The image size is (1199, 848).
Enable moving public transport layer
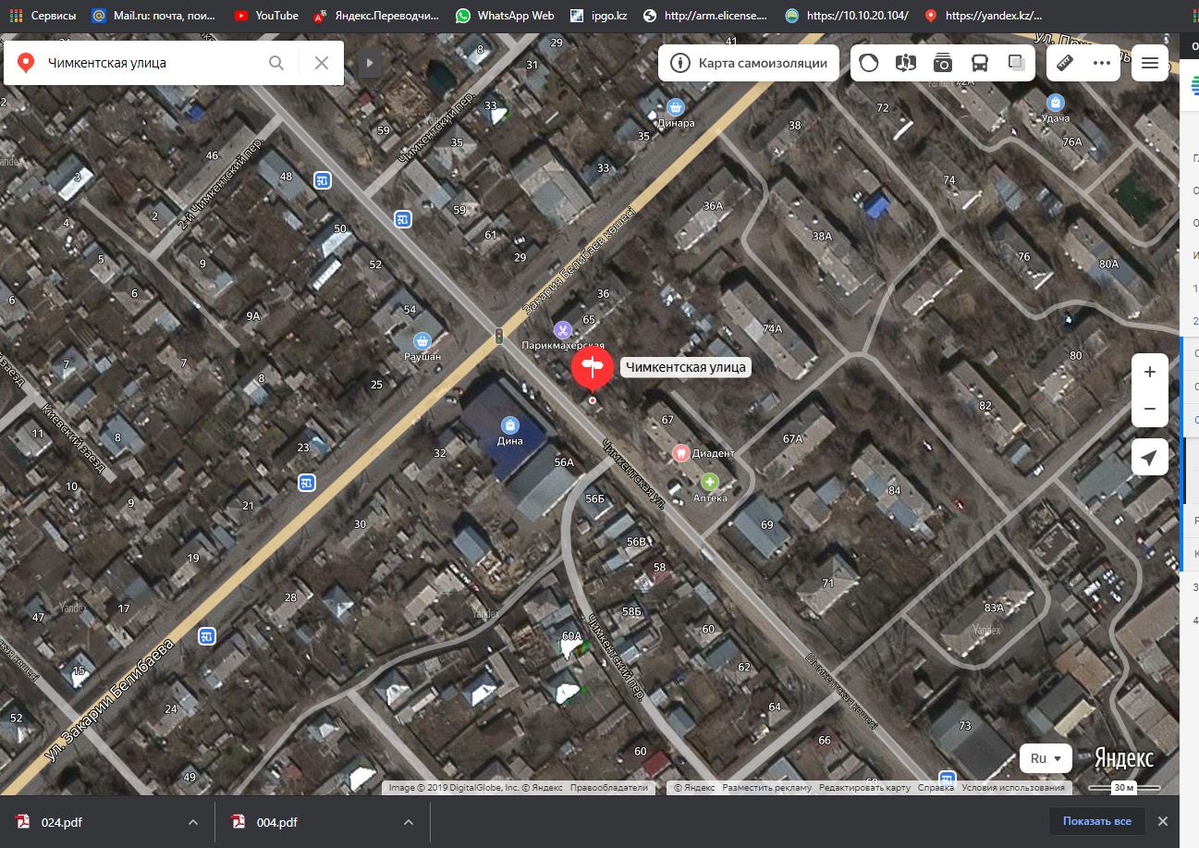pos(980,63)
